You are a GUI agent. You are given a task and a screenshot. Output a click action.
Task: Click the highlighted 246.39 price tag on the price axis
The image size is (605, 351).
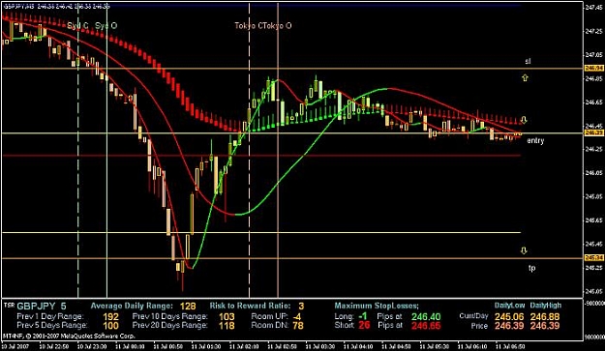click(593, 132)
